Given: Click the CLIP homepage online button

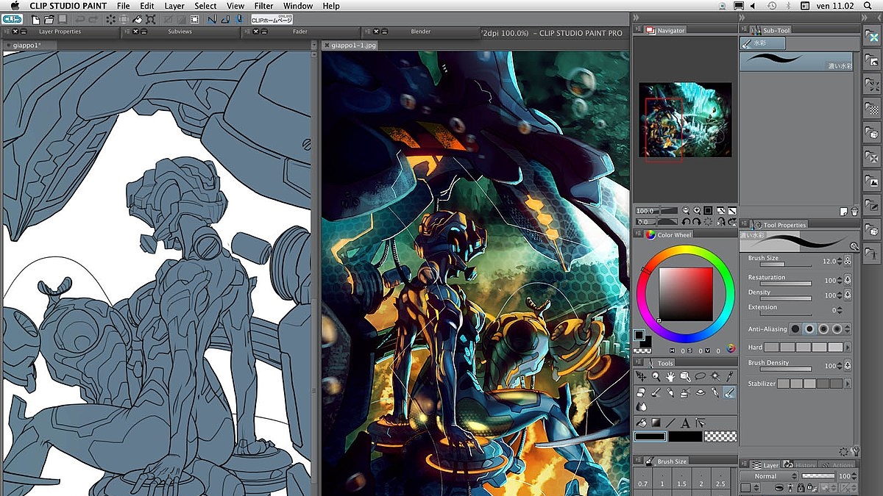Looking at the screenshot, I should point(272,19).
